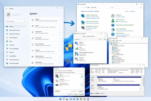This screenshot has height=101, width=151.
Task: Switch to Sounds tab in Sound dialog
Action: 64,71
